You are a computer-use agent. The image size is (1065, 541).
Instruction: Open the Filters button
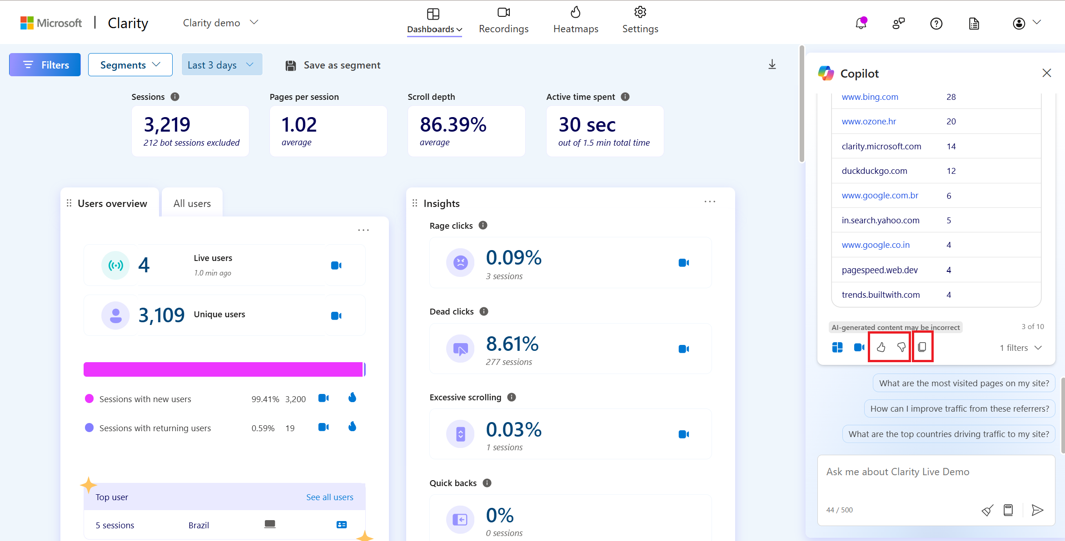(45, 65)
